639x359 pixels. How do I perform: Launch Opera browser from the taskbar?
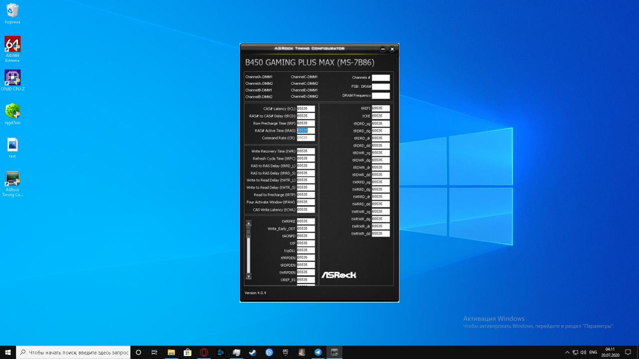(x=204, y=352)
